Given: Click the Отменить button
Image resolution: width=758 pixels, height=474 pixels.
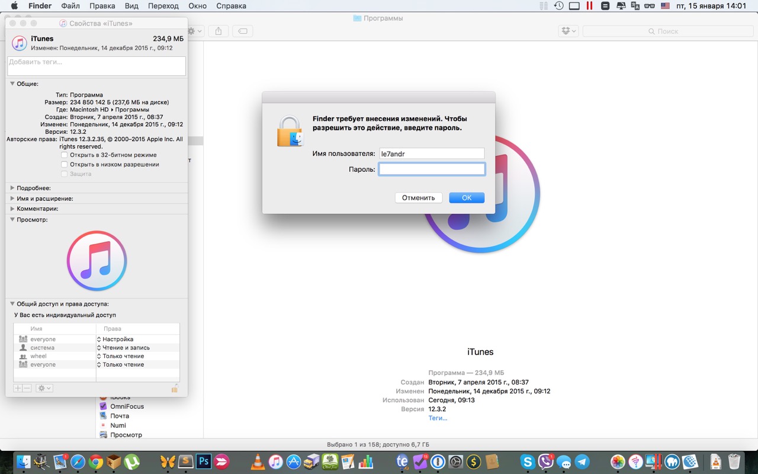Looking at the screenshot, I should 419,198.
